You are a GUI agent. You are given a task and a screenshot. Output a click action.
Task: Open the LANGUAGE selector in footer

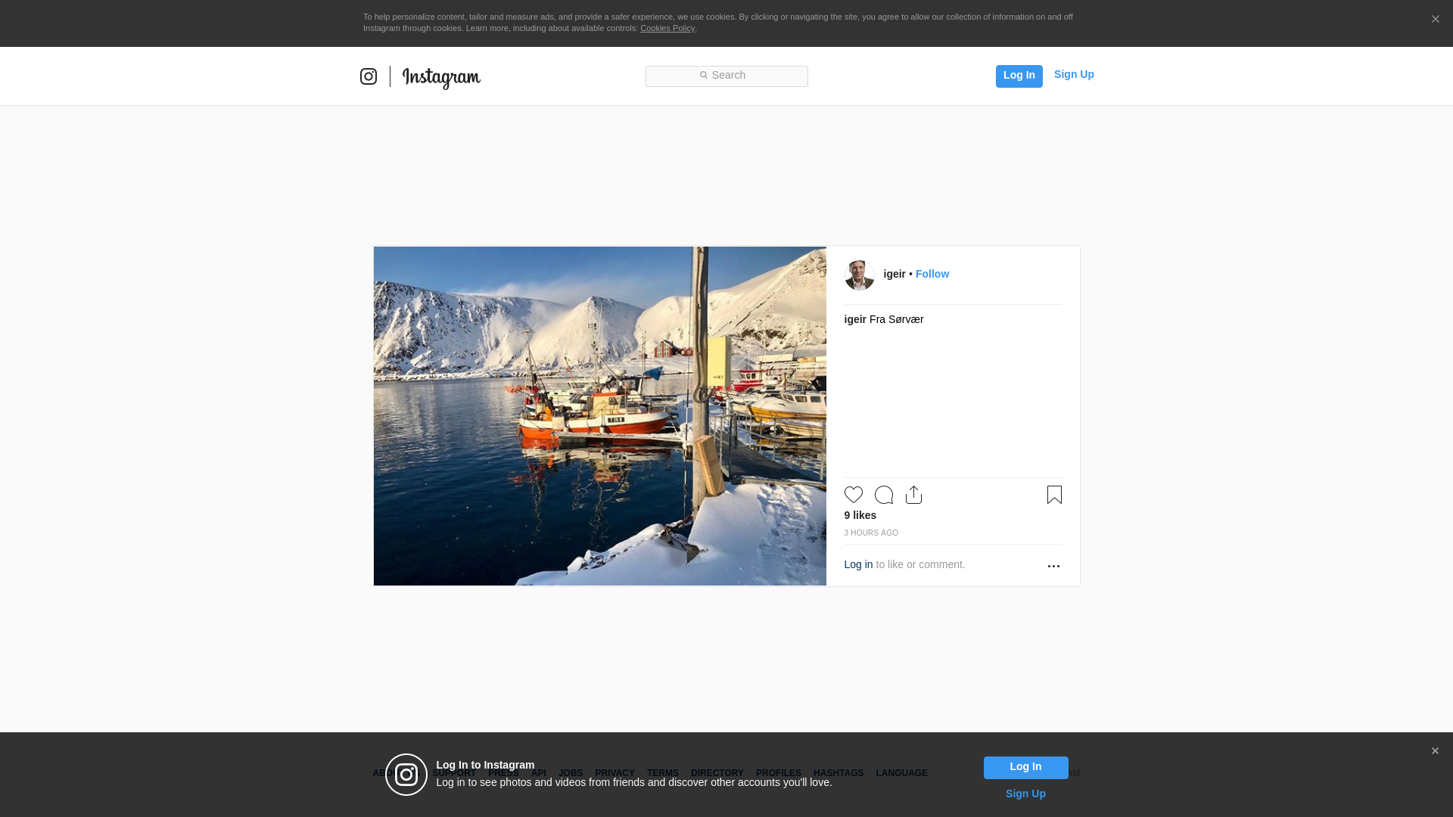click(901, 773)
